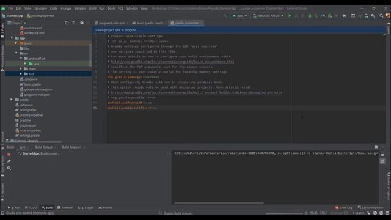Open the Terminal tool window button
The image size is (391, 220).
click(x=65, y=208)
